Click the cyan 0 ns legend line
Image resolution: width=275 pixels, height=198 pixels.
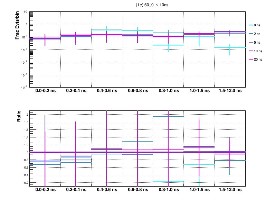251,25
